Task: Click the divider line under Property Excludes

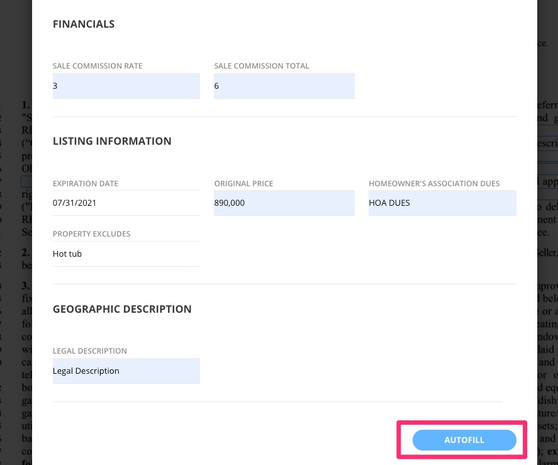Action: click(126, 265)
